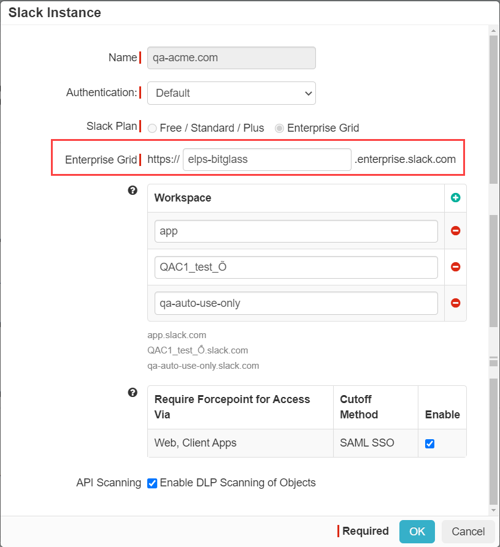500x547 pixels.
Task: Expand the Default authentication selector
Action: [231, 93]
